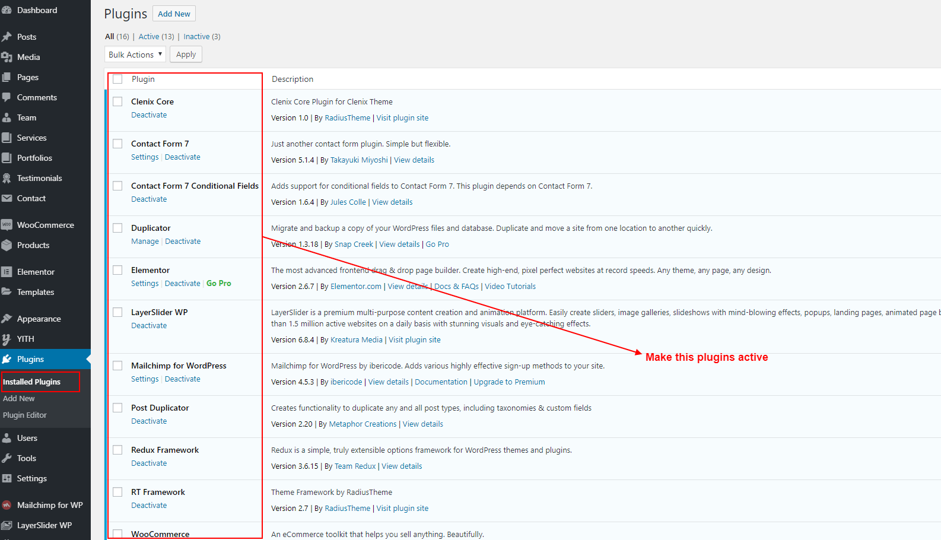941x540 pixels.
Task: Click the Media library icon
Action: point(7,57)
